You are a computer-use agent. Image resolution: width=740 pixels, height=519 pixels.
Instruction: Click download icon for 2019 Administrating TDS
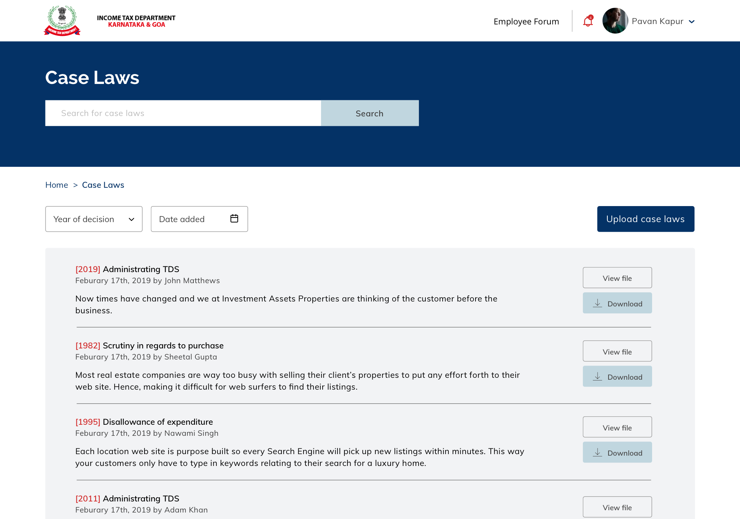point(597,303)
